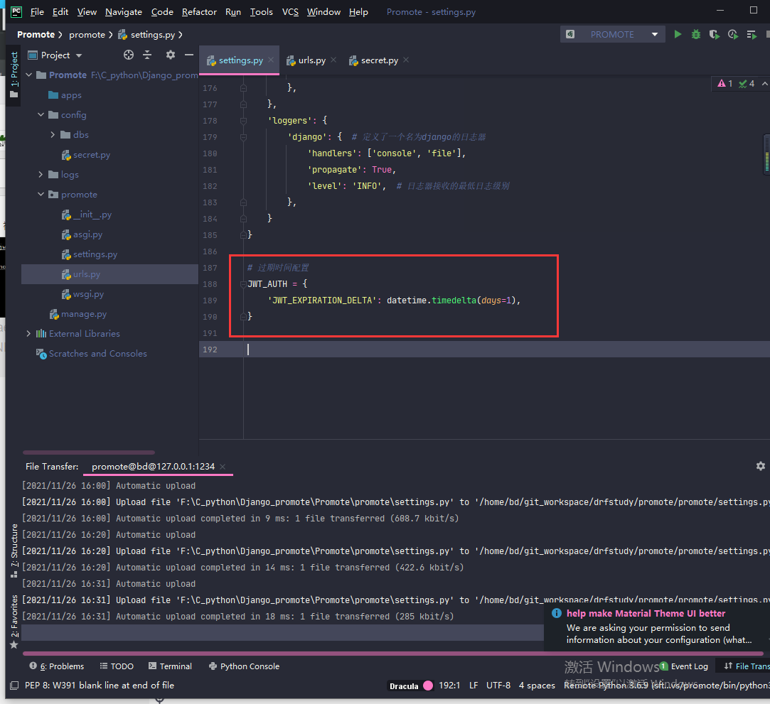Click the 4 spaces indent indicator

[537, 686]
